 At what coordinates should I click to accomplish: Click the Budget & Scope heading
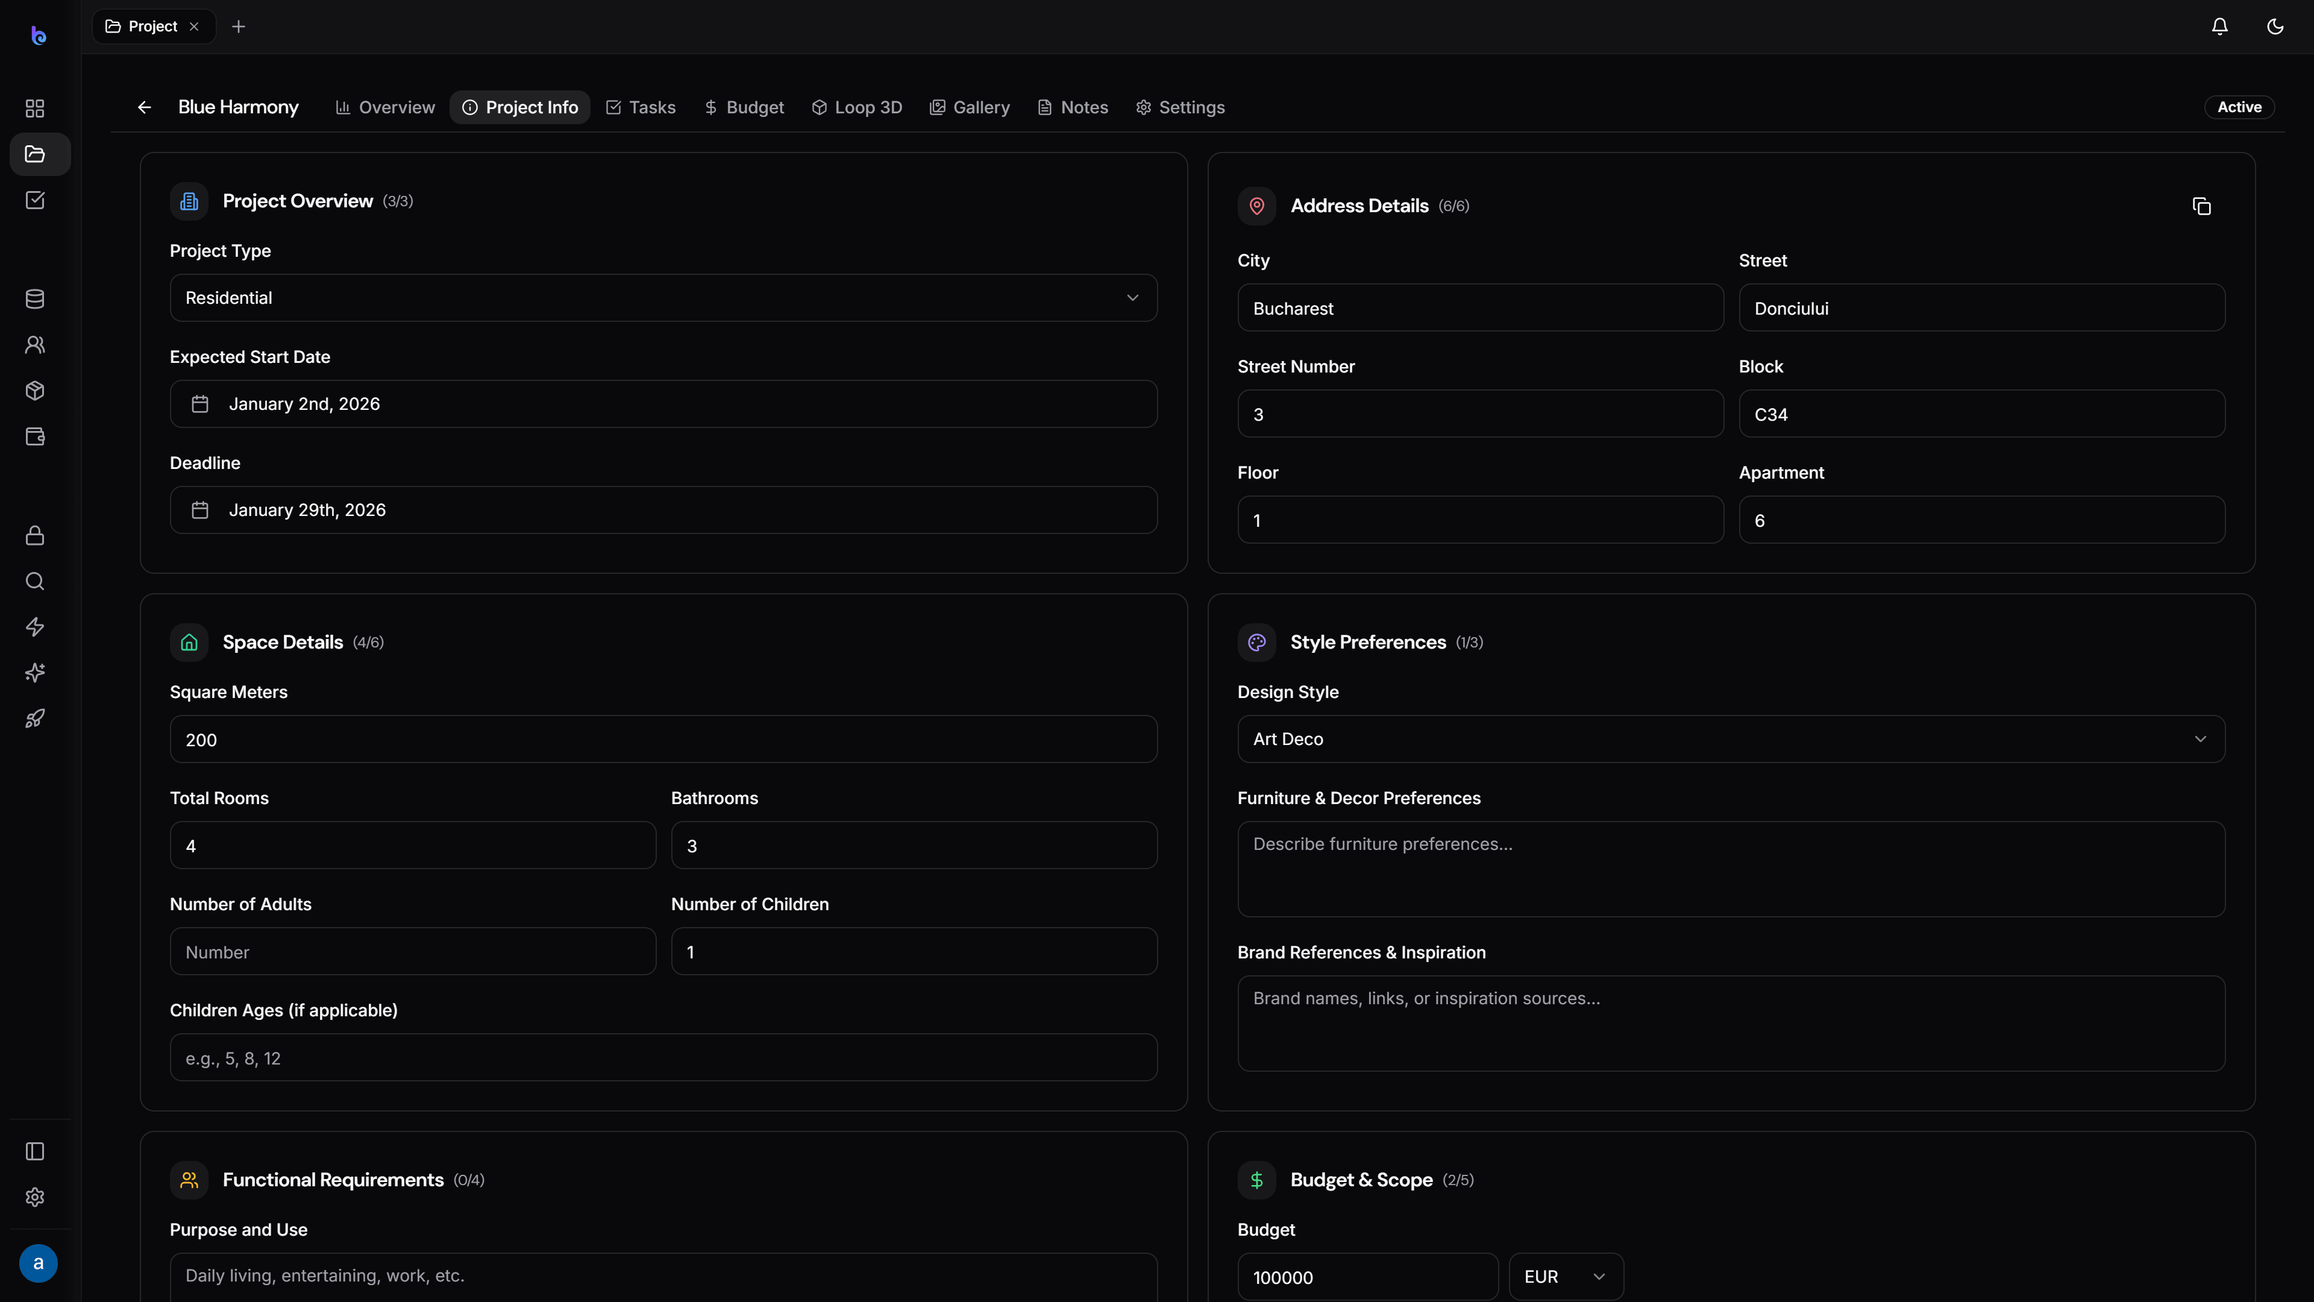pyautogui.click(x=1362, y=1180)
